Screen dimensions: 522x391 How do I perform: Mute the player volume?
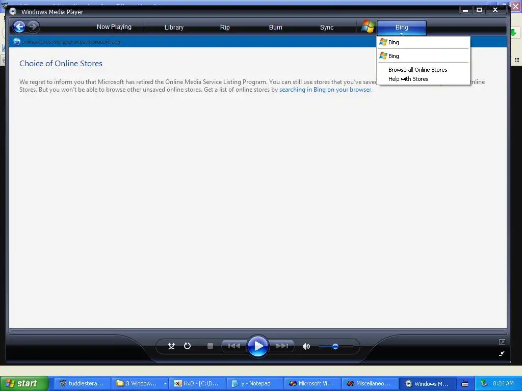pyautogui.click(x=306, y=346)
